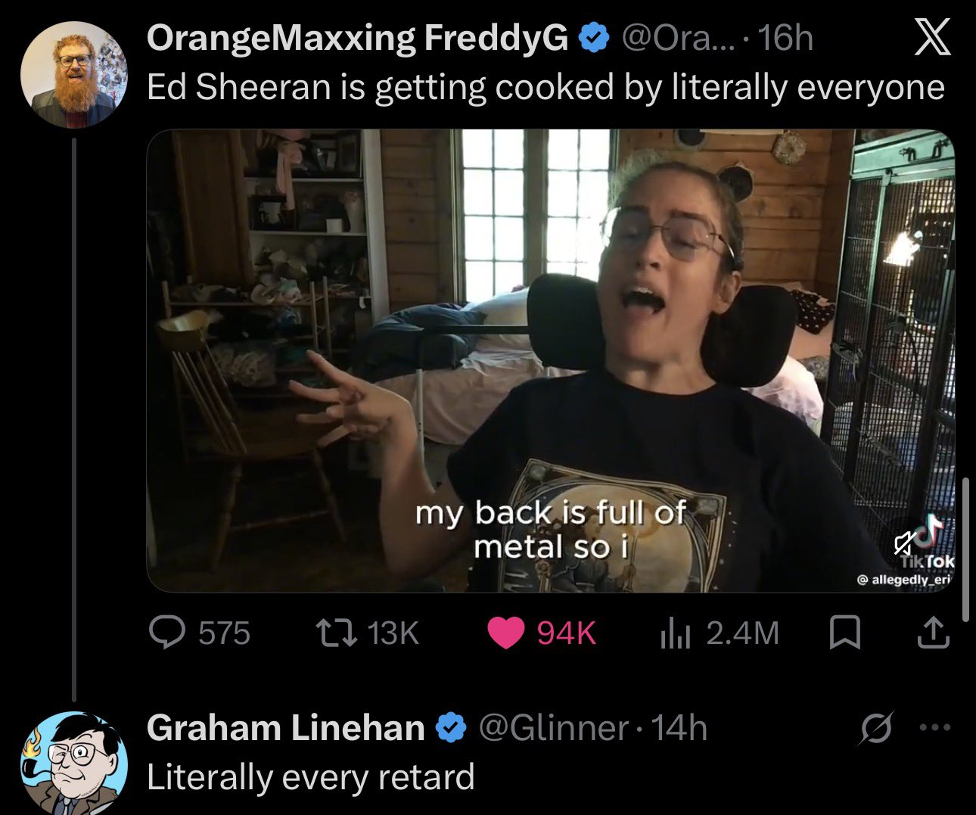View analytics showing 2.4M views
Viewport: 976px width, 815px height.
719,633
